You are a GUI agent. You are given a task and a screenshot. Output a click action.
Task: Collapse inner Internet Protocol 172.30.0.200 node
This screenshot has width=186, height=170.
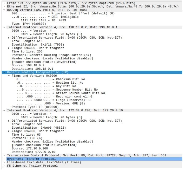4,110
